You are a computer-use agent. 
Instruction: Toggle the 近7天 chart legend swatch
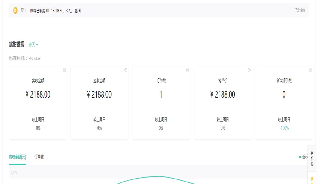point(300,157)
